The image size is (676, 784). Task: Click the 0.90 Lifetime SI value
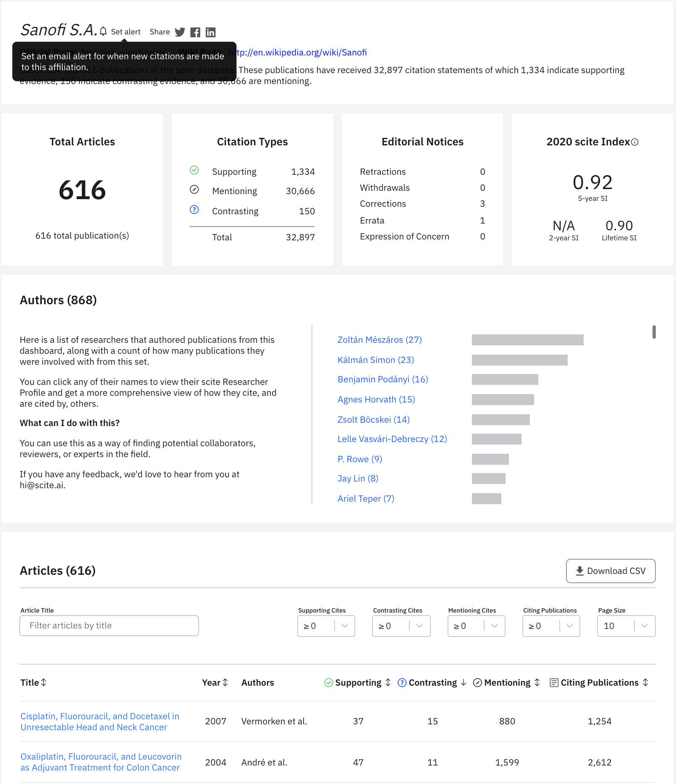pos(619,226)
